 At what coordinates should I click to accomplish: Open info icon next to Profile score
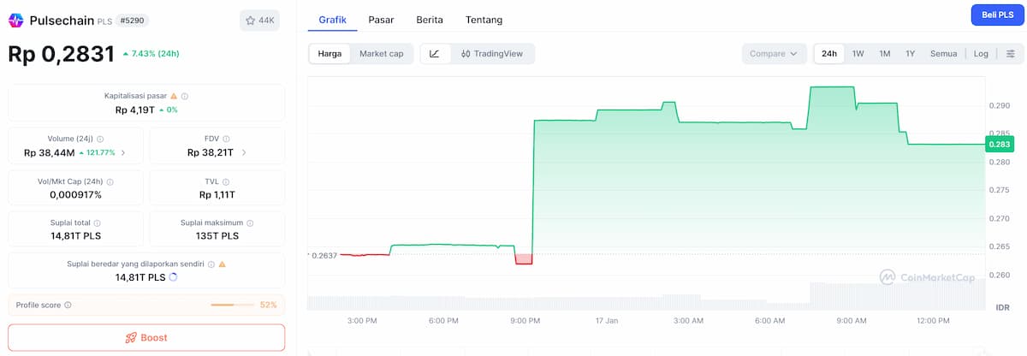(68, 305)
